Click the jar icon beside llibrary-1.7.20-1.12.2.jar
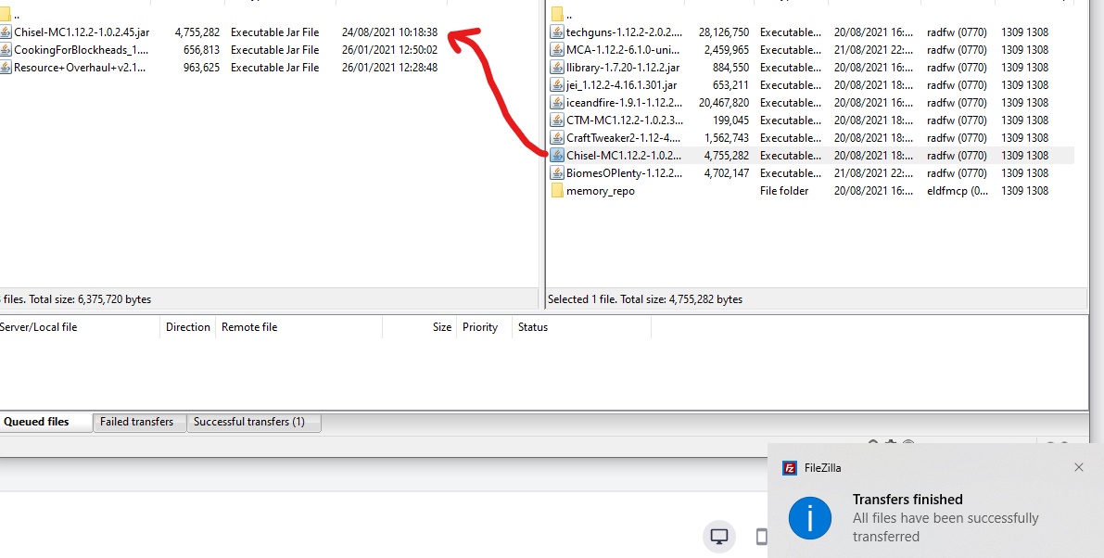The image size is (1104, 558). (x=557, y=68)
